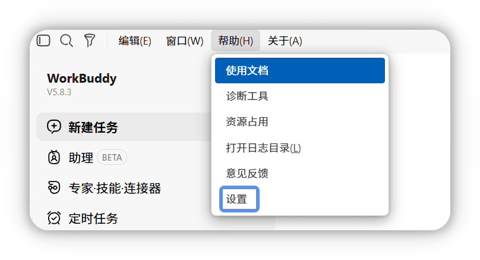The width and height of the screenshot is (480, 260).
Task: Click the alarm clock icon for 定时任务
Action: click(54, 218)
